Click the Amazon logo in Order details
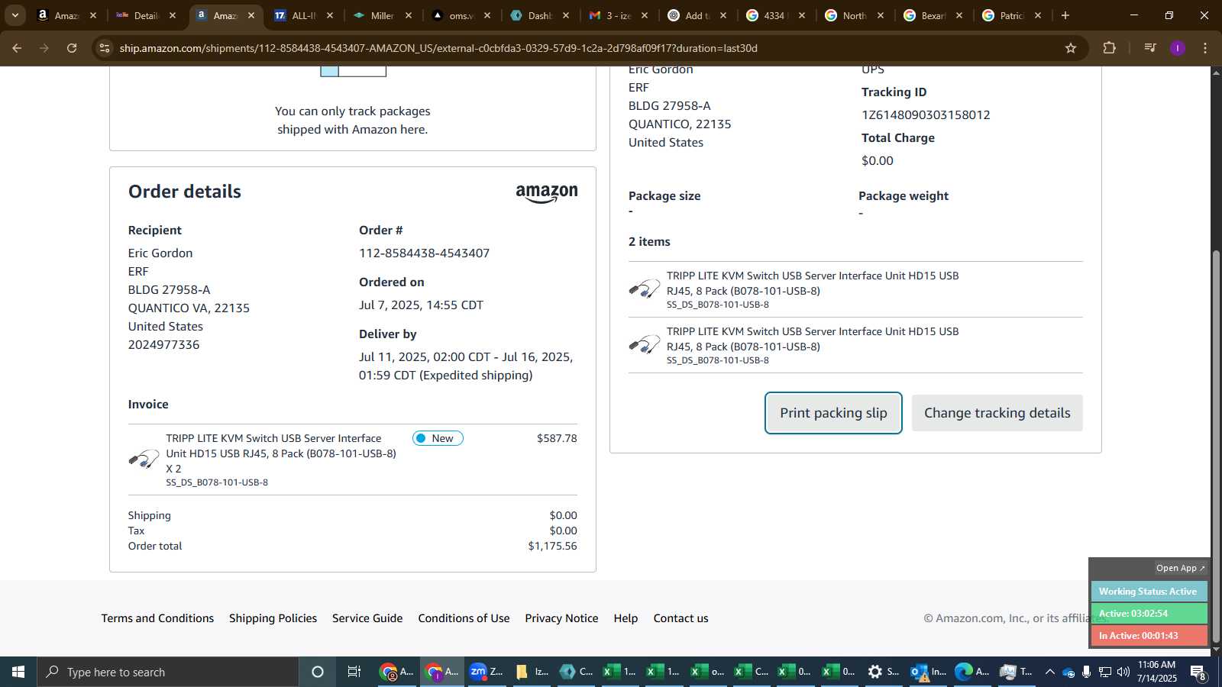The width and height of the screenshot is (1222, 687). click(547, 194)
